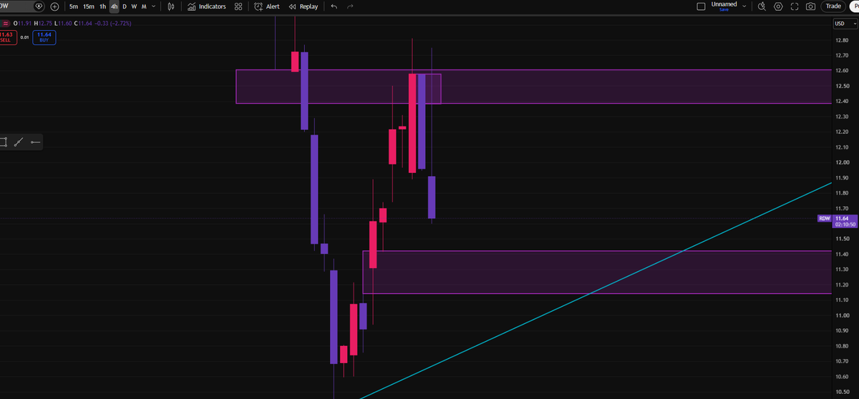Click the redo arrow
The width and height of the screenshot is (859, 399).
(x=350, y=6)
